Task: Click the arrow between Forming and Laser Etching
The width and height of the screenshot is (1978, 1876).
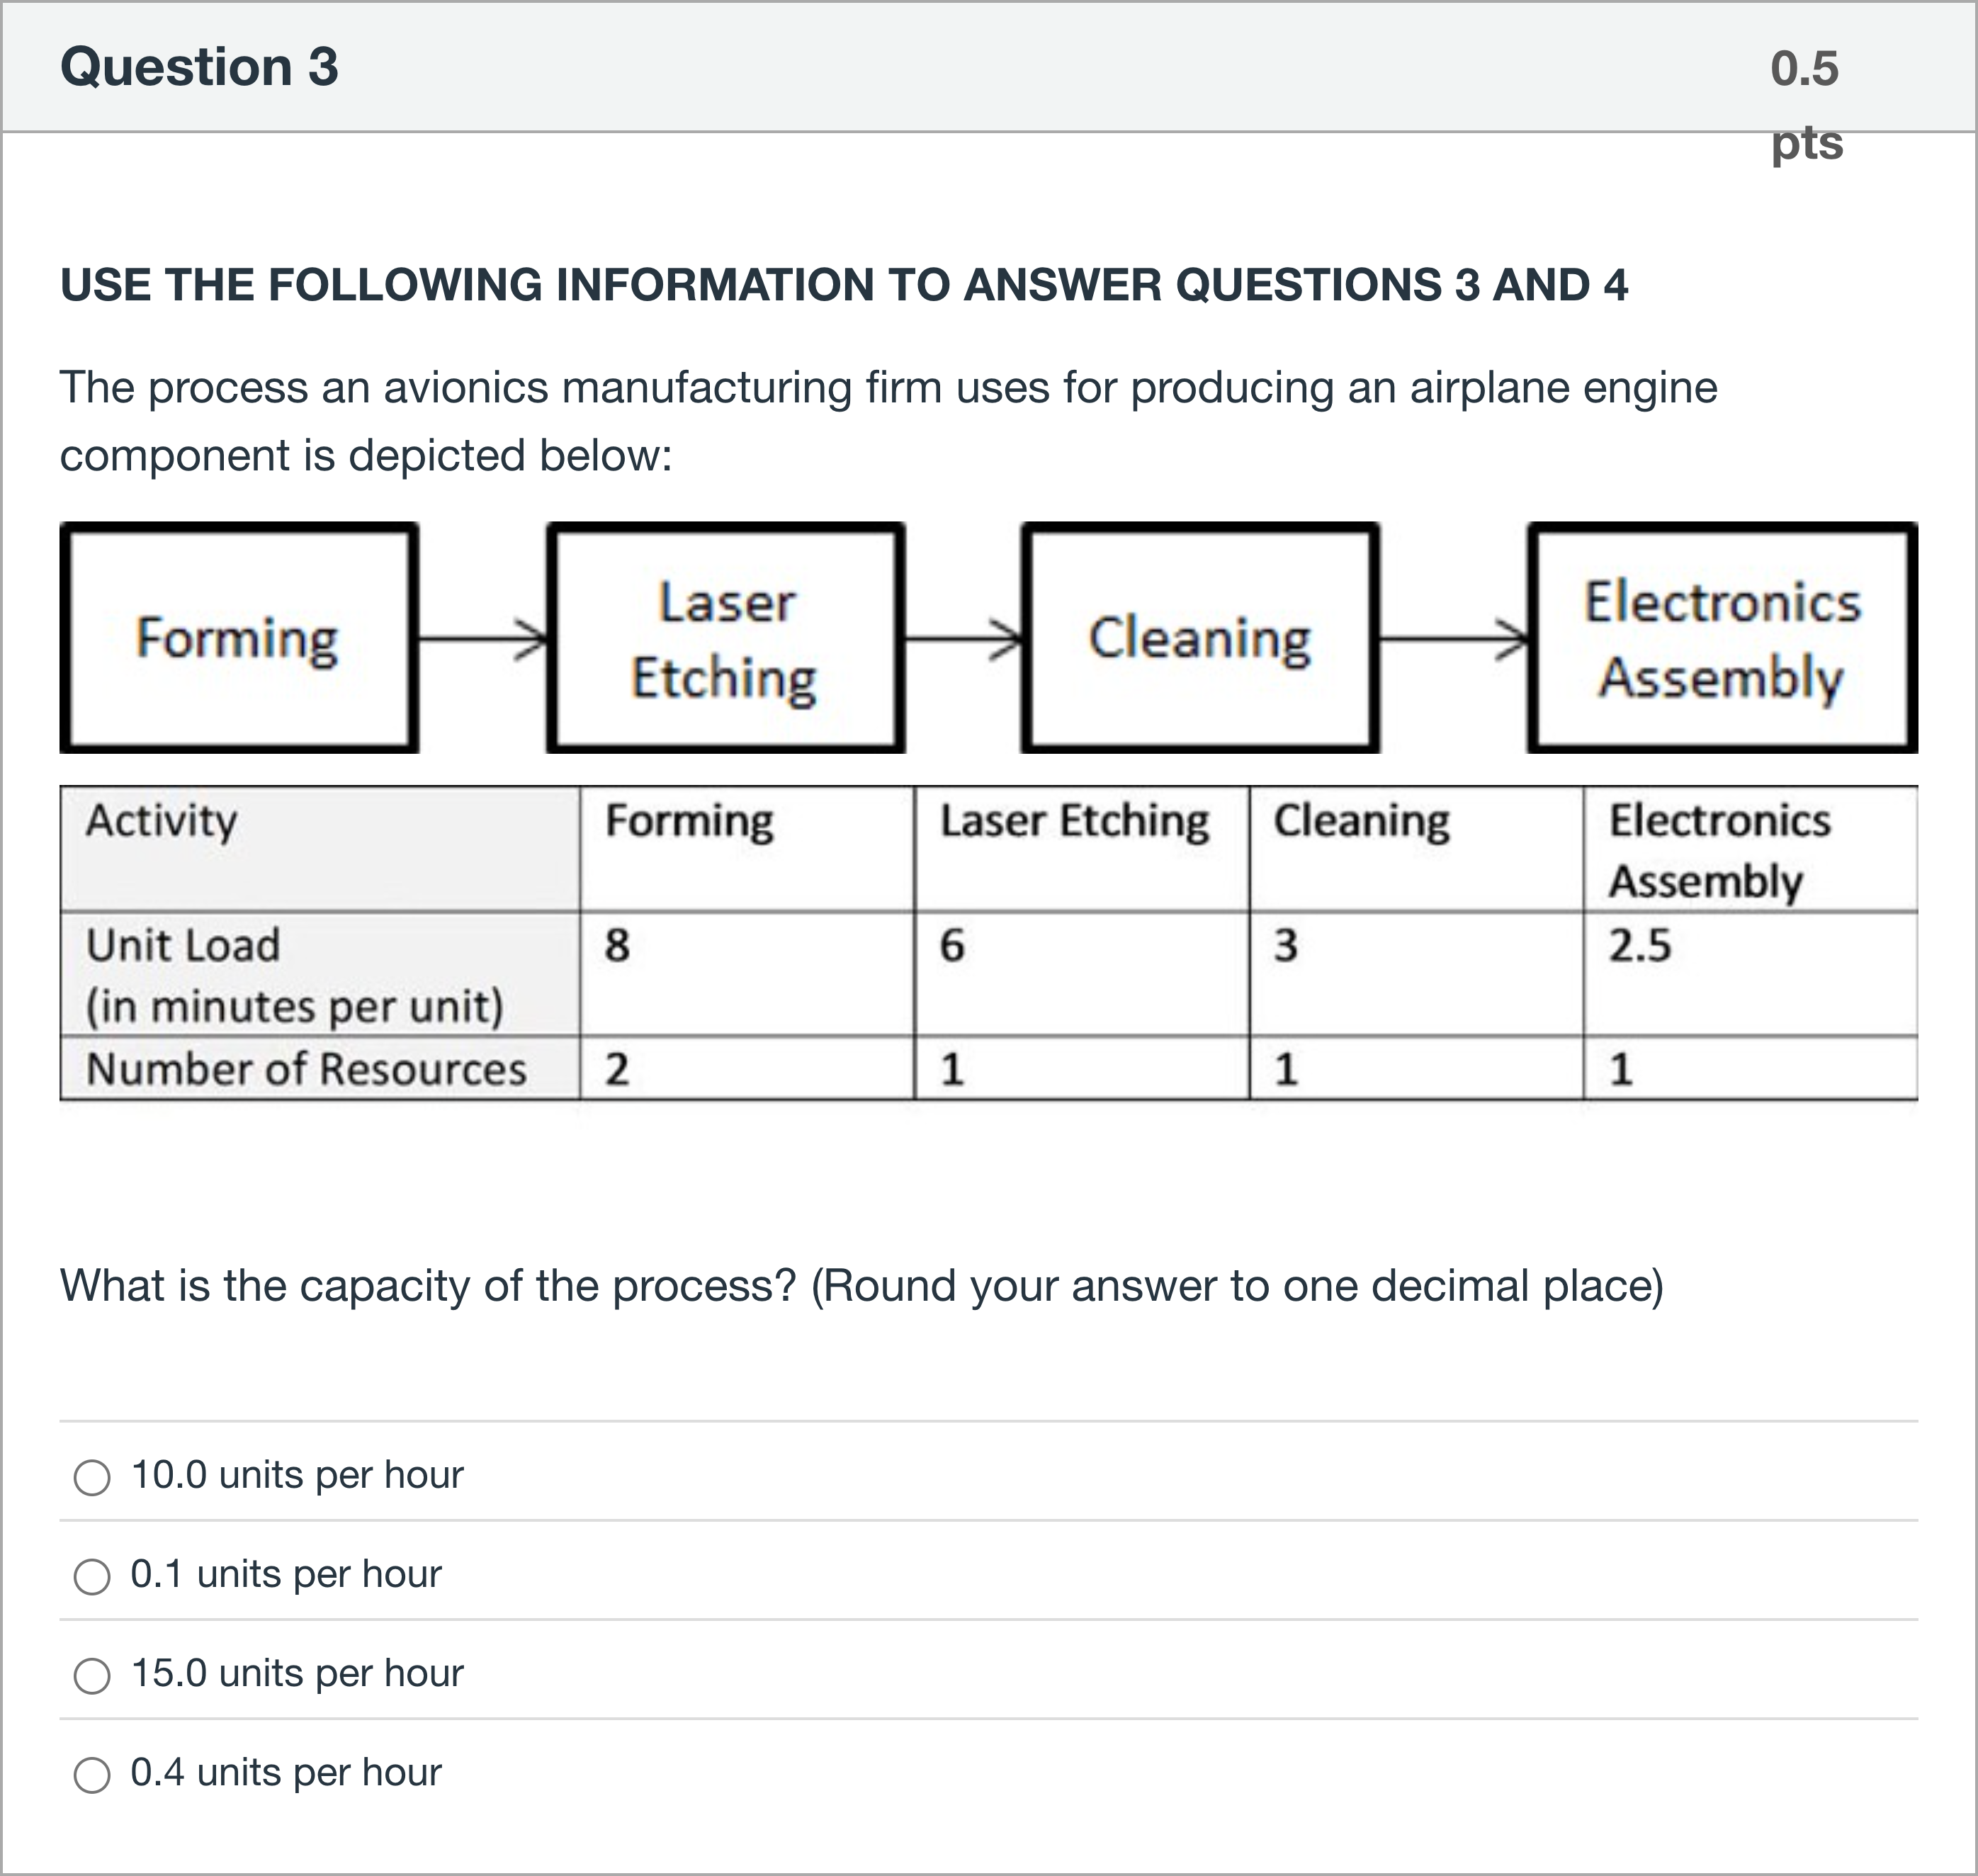Action: tap(483, 637)
